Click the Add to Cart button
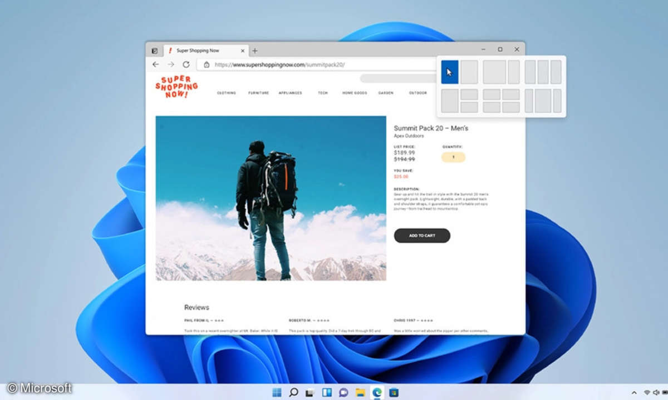The height and width of the screenshot is (400, 668). point(422,236)
